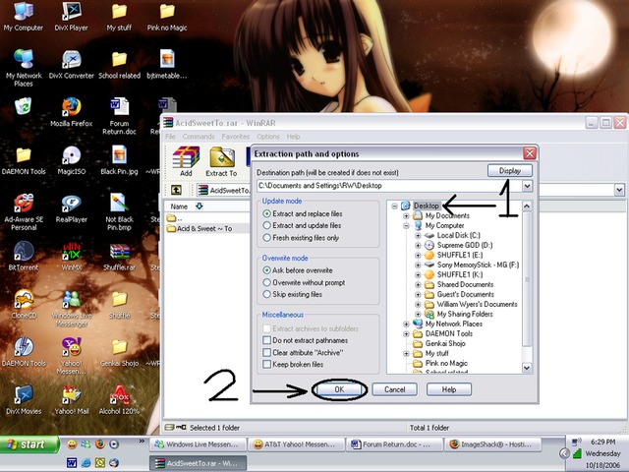Open destination path dropdown arrow
Viewport: 629px width, 472px height.
click(x=527, y=186)
